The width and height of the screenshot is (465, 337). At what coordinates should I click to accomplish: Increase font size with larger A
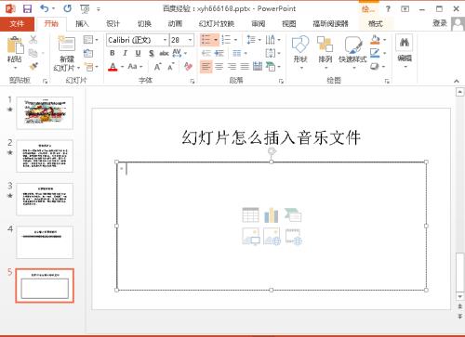click(157, 67)
